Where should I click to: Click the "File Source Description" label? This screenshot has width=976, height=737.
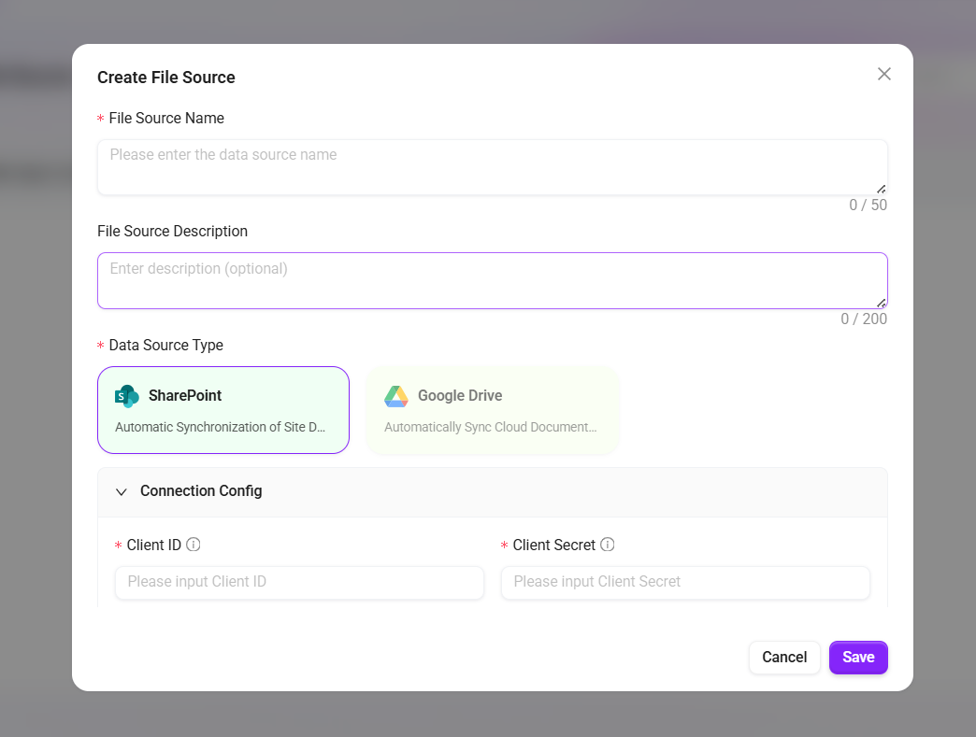[172, 232]
